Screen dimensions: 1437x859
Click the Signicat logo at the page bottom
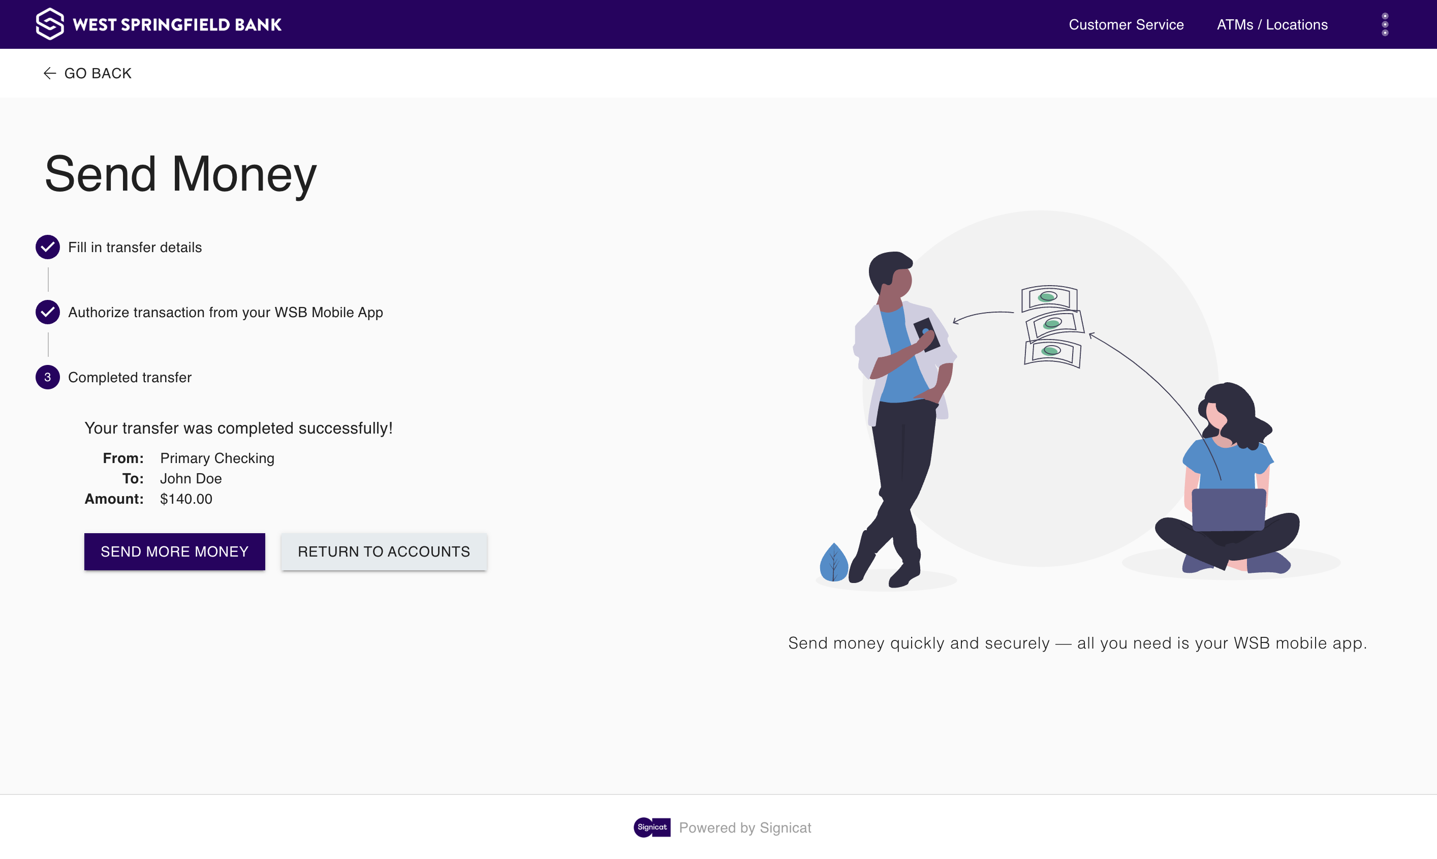(x=651, y=828)
